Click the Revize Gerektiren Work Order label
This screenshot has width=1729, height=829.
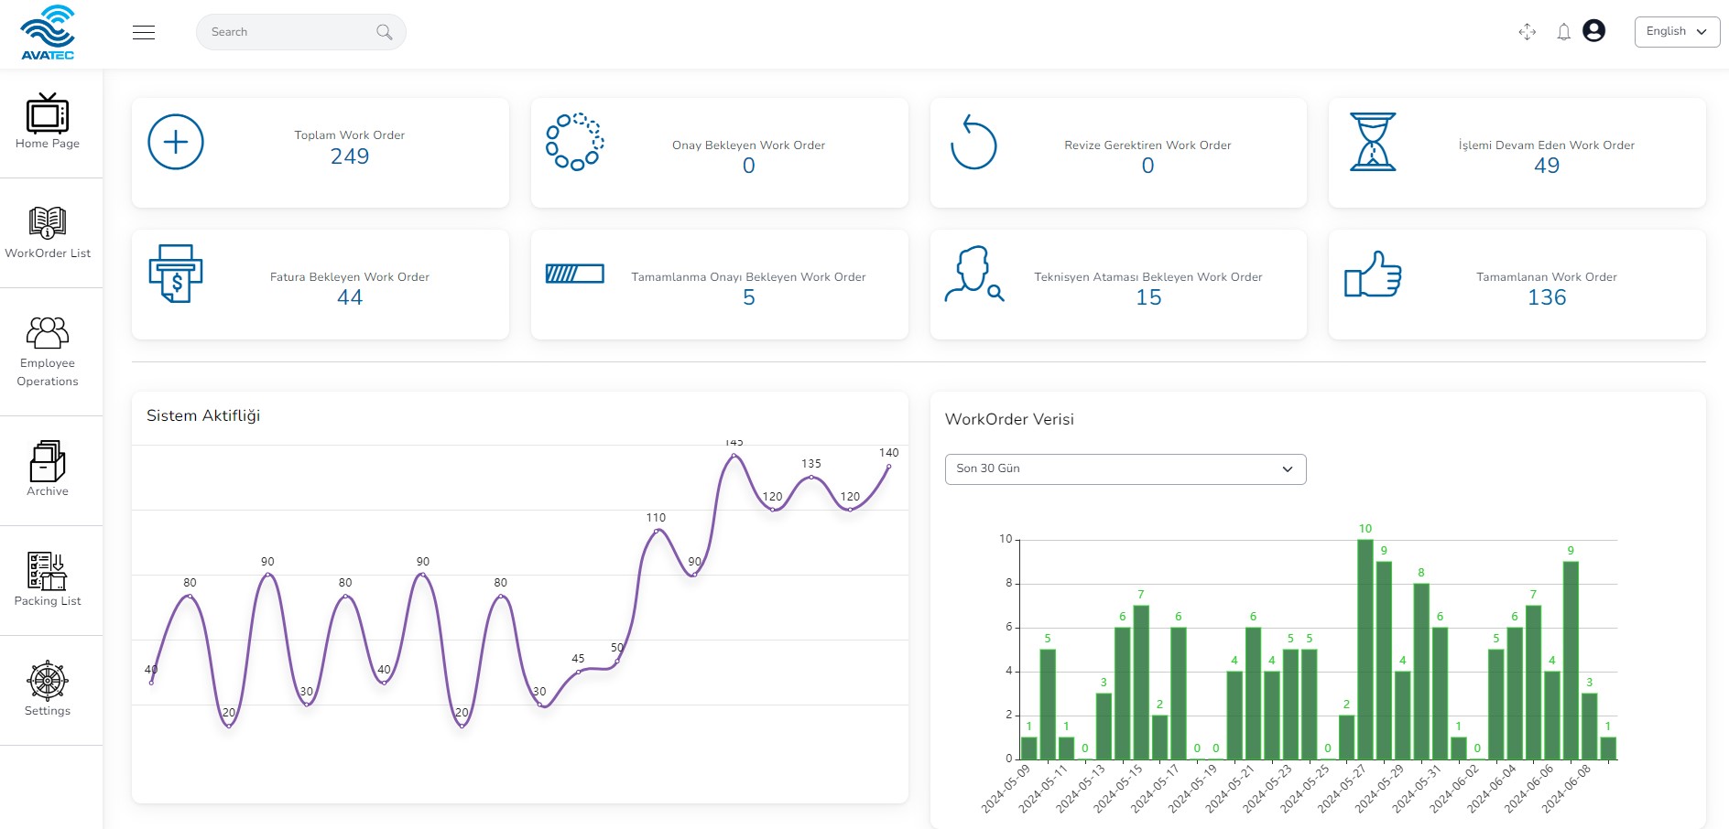click(1147, 145)
